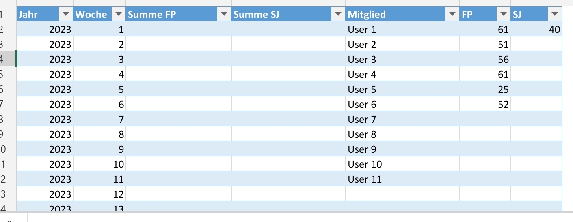Open the SJ column filter dropdown

point(555,15)
